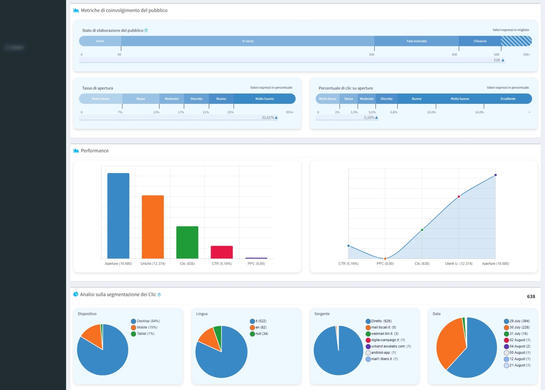
Task: Click the blue Aperture (16.685) bar
Action: [118, 216]
